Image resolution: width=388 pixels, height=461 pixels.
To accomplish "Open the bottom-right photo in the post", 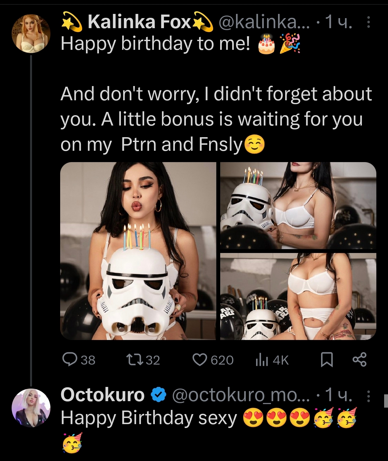I will tap(298, 296).
